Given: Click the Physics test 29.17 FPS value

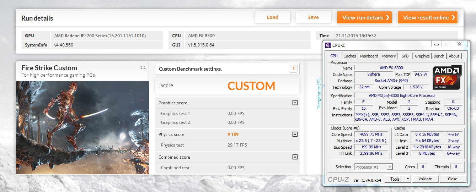Looking at the screenshot, I should pos(237,145).
